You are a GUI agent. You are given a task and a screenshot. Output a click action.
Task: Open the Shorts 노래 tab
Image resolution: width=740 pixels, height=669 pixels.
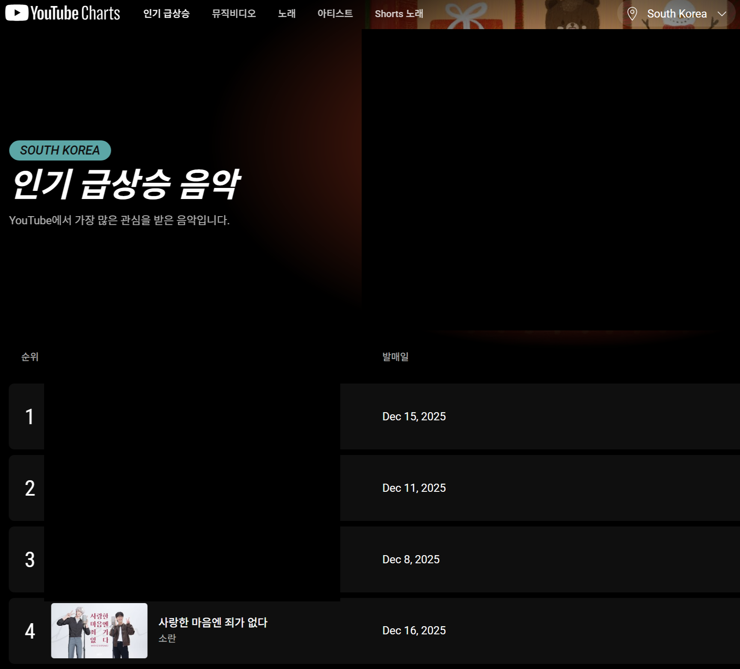click(x=398, y=14)
